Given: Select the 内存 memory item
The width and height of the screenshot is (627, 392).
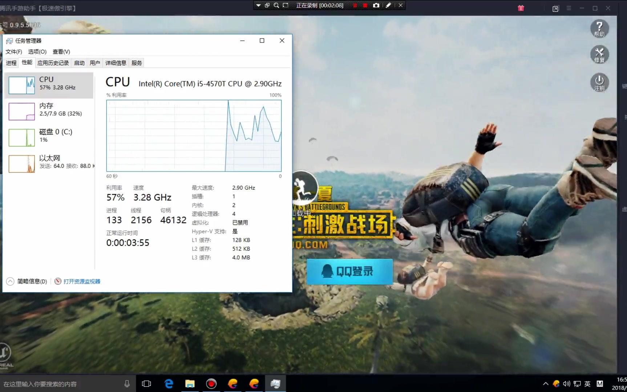Looking at the screenshot, I should click(x=49, y=111).
